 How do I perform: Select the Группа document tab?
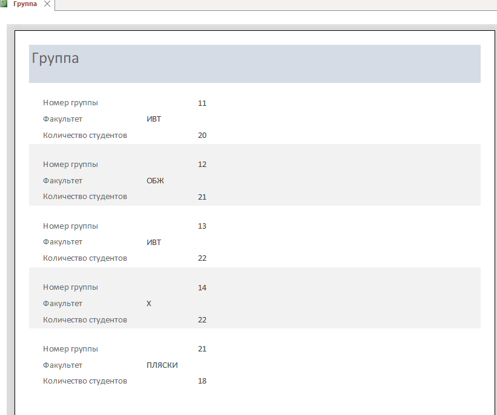tap(25, 4)
